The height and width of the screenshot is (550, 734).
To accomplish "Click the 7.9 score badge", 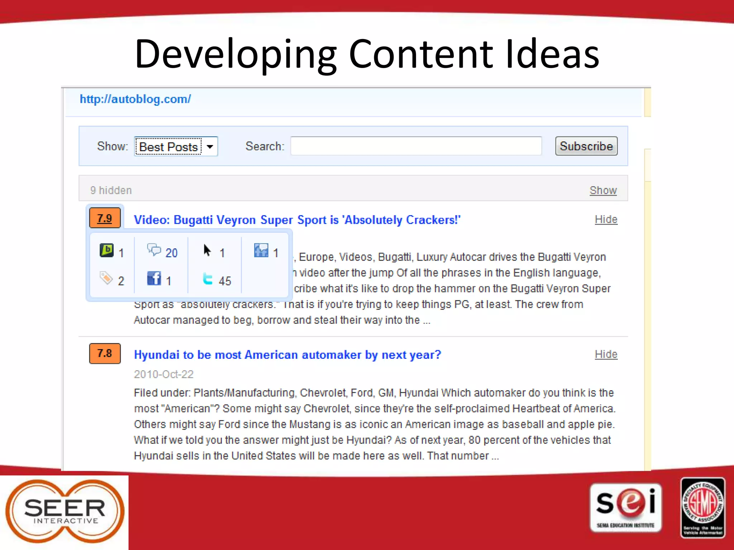I will (105, 218).
